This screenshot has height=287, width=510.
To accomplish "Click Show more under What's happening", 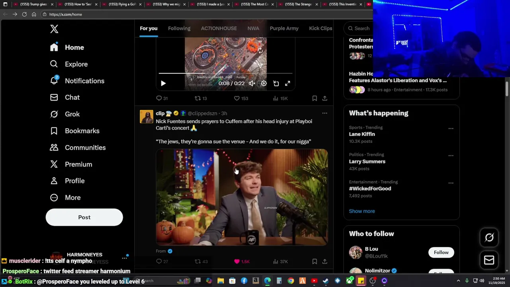I will (x=362, y=211).
